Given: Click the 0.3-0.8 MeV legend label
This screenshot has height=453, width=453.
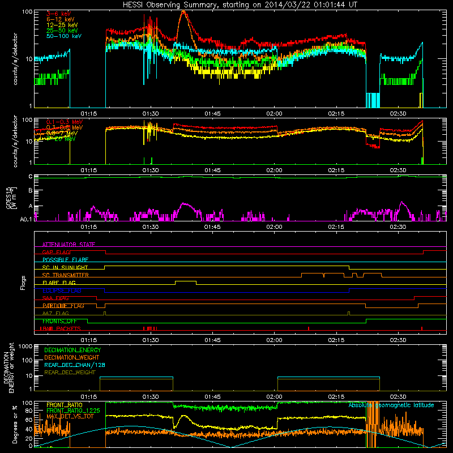Looking at the screenshot, I should point(65,127).
